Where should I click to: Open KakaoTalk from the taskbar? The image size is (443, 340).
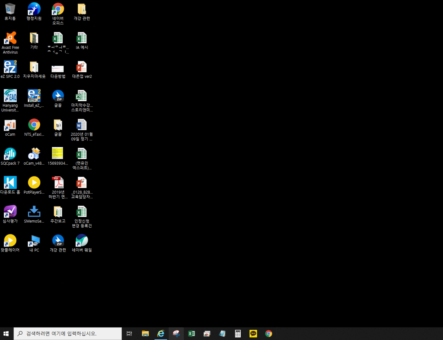tap(253, 334)
